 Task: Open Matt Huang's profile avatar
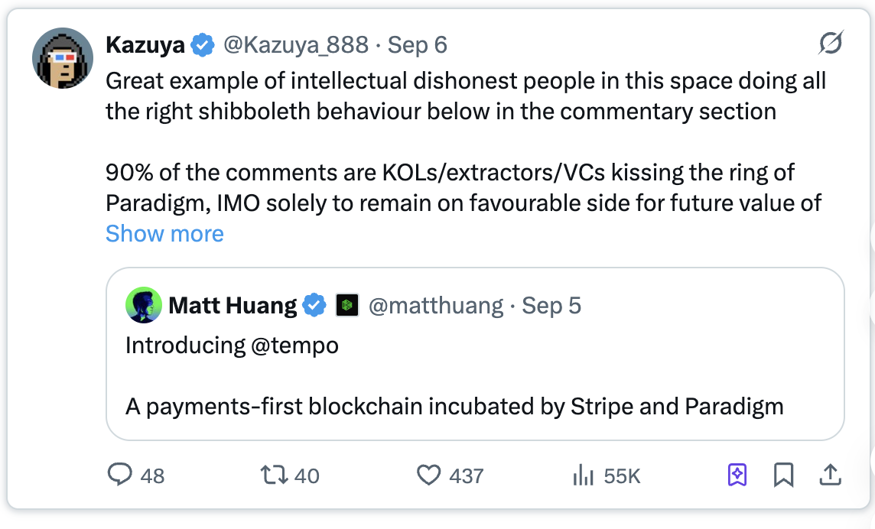pyautogui.click(x=144, y=306)
